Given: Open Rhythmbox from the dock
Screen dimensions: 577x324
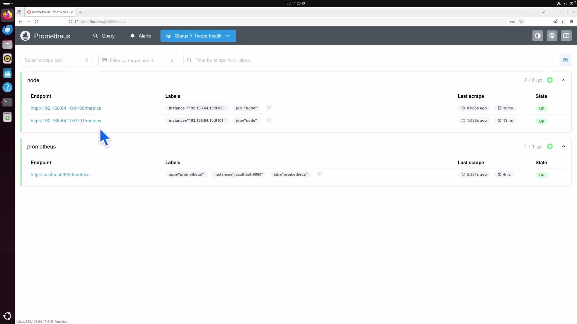Looking at the screenshot, I should tap(7, 58).
